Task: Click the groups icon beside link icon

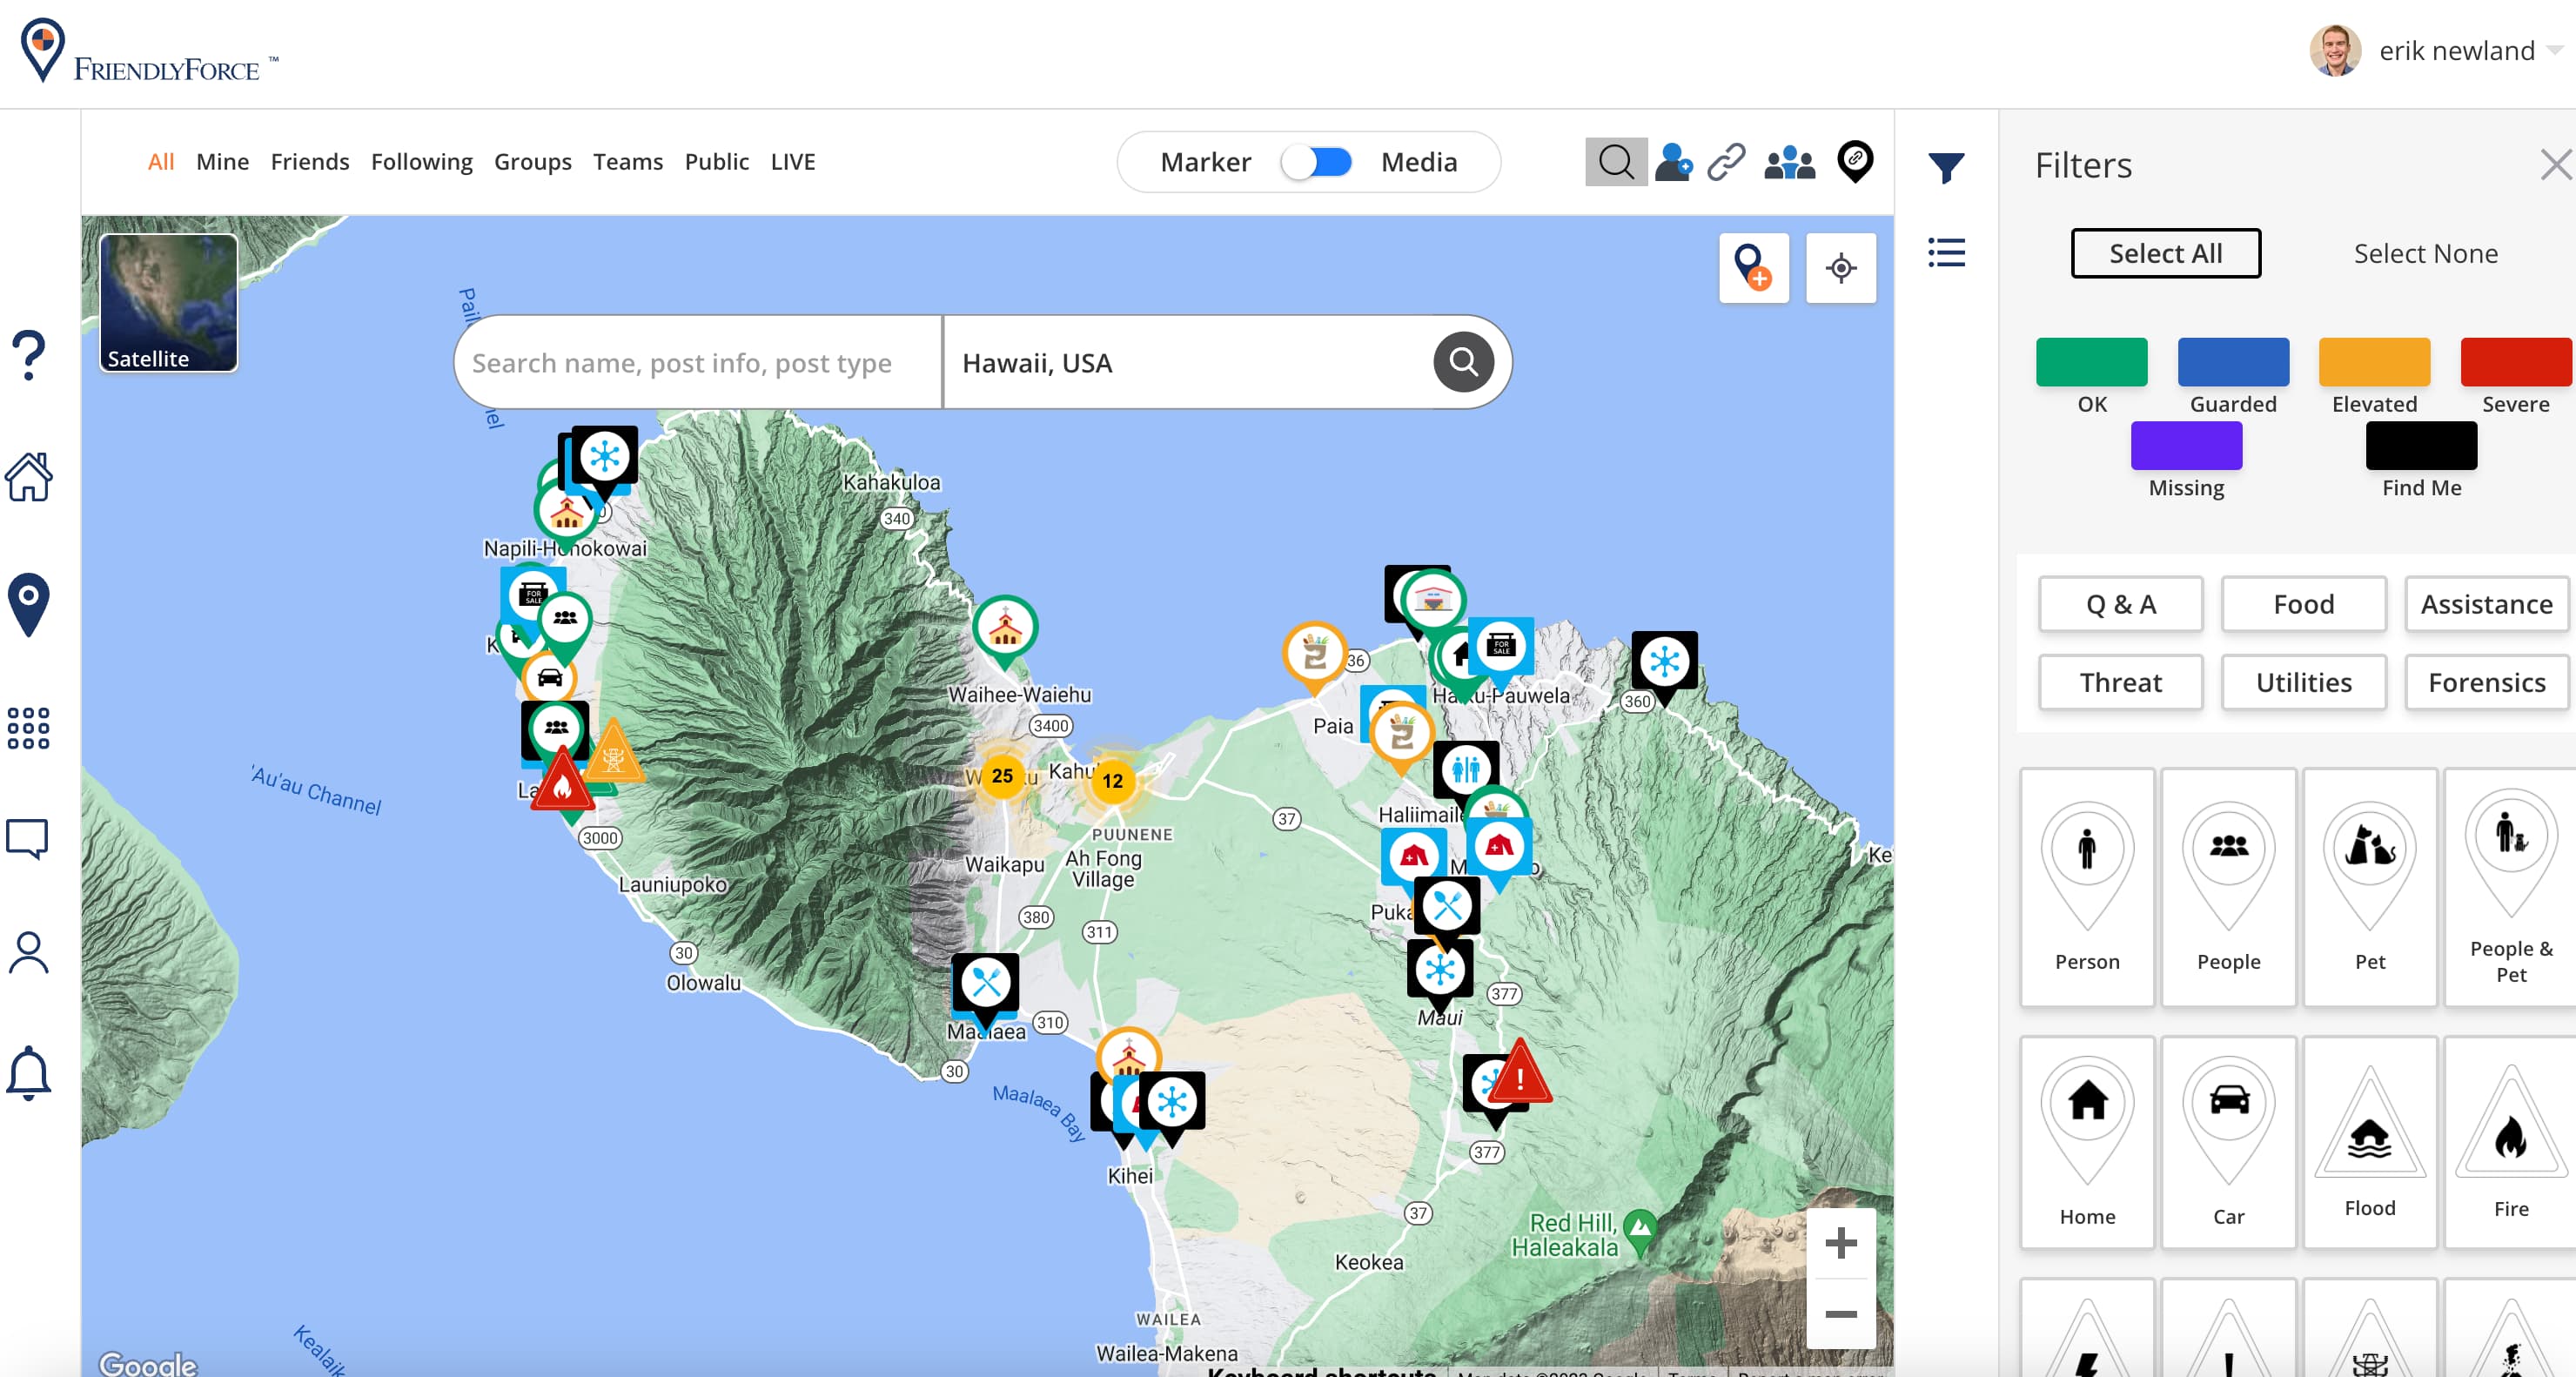Action: tap(1789, 161)
